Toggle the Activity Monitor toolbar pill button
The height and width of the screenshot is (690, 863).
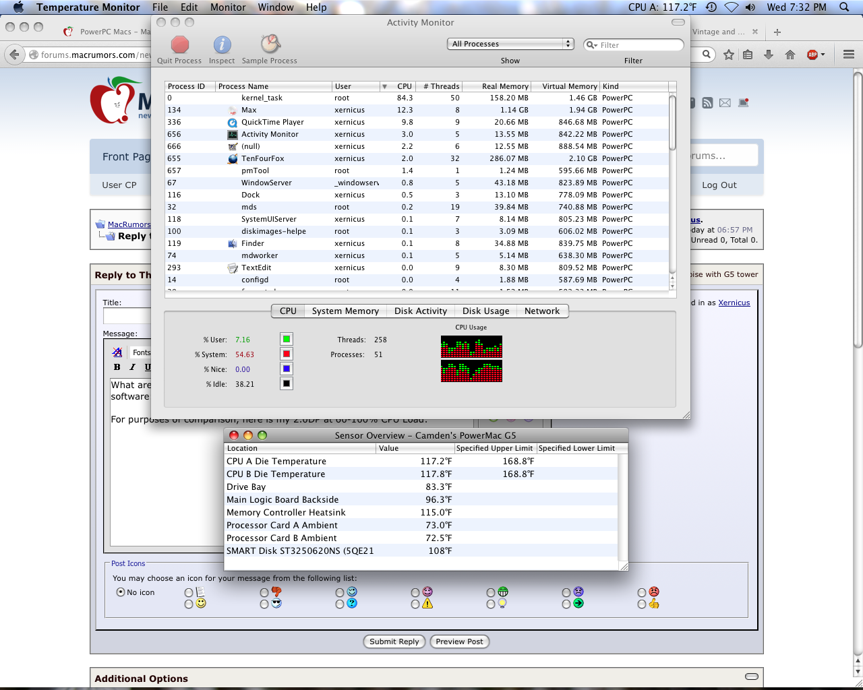(678, 22)
